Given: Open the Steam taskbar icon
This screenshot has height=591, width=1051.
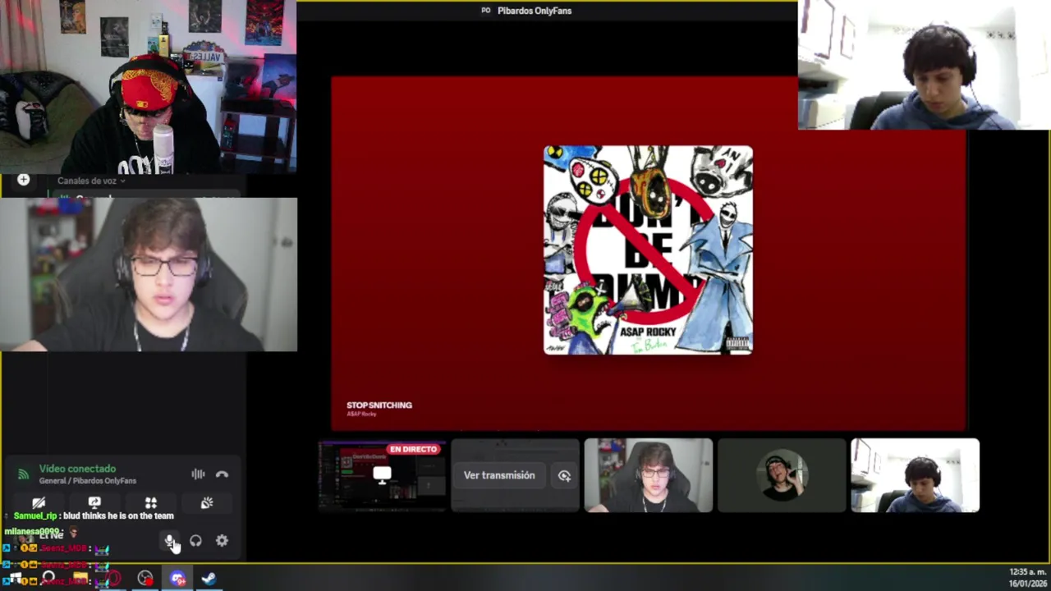Looking at the screenshot, I should click(x=209, y=579).
